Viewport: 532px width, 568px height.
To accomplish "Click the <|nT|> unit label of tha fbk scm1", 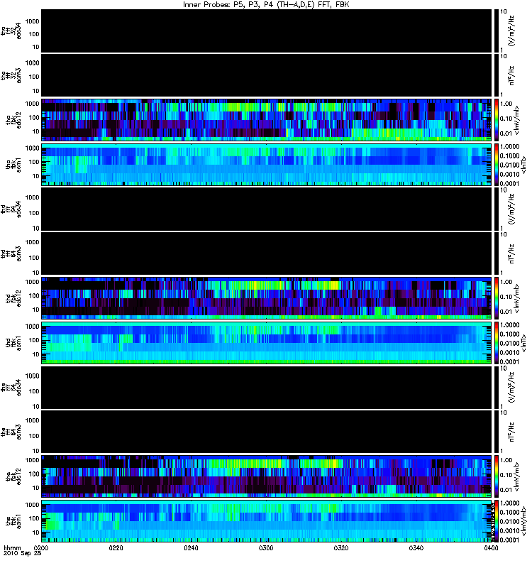I will (x=523, y=165).
